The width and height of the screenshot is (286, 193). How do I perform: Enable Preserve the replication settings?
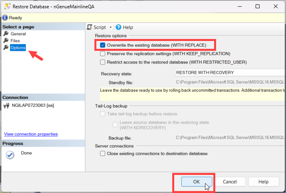(102, 54)
